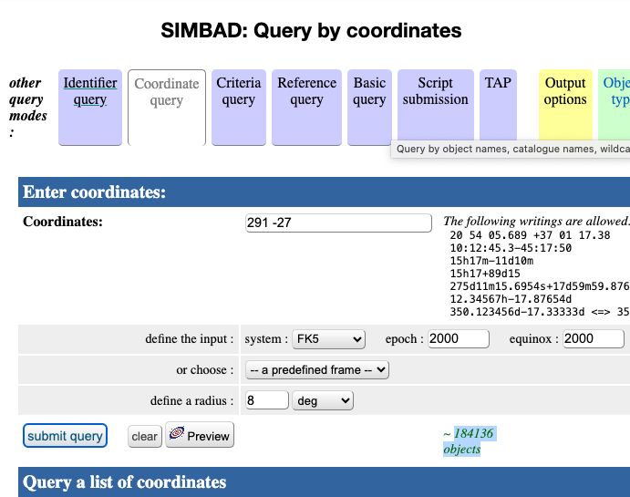The image size is (630, 497).
Task: Click the Aladin icon on Preview button
Action: [176, 433]
